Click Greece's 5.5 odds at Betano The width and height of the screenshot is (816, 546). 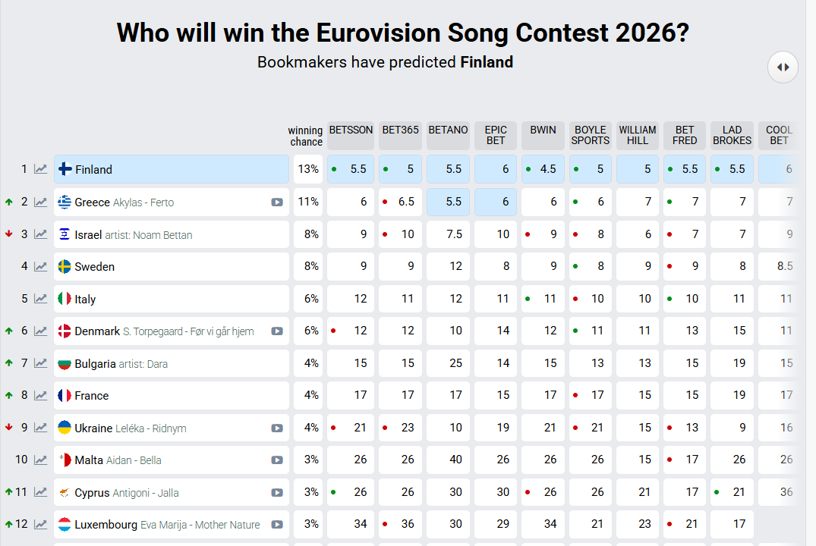pyautogui.click(x=448, y=202)
